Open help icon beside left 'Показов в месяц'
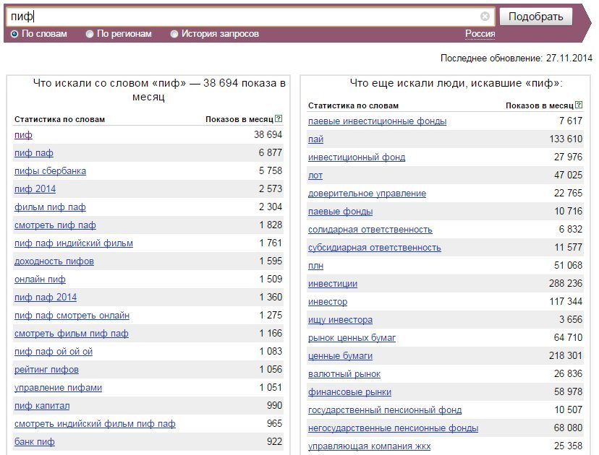599x455 pixels. (x=279, y=118)
